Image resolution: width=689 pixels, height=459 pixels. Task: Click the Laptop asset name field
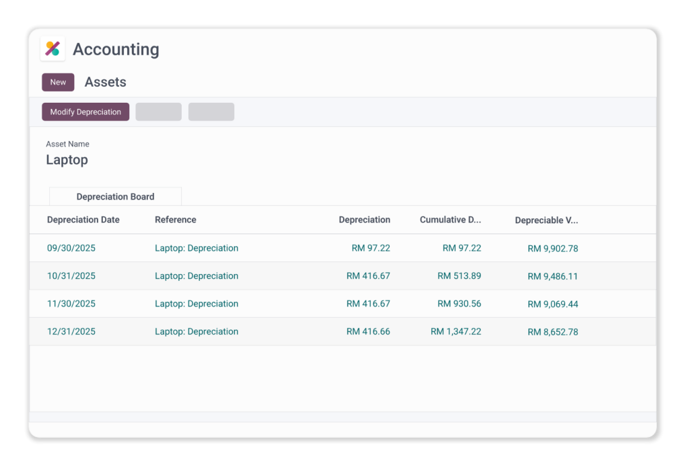pyautogui.click(x=67, y=160)
